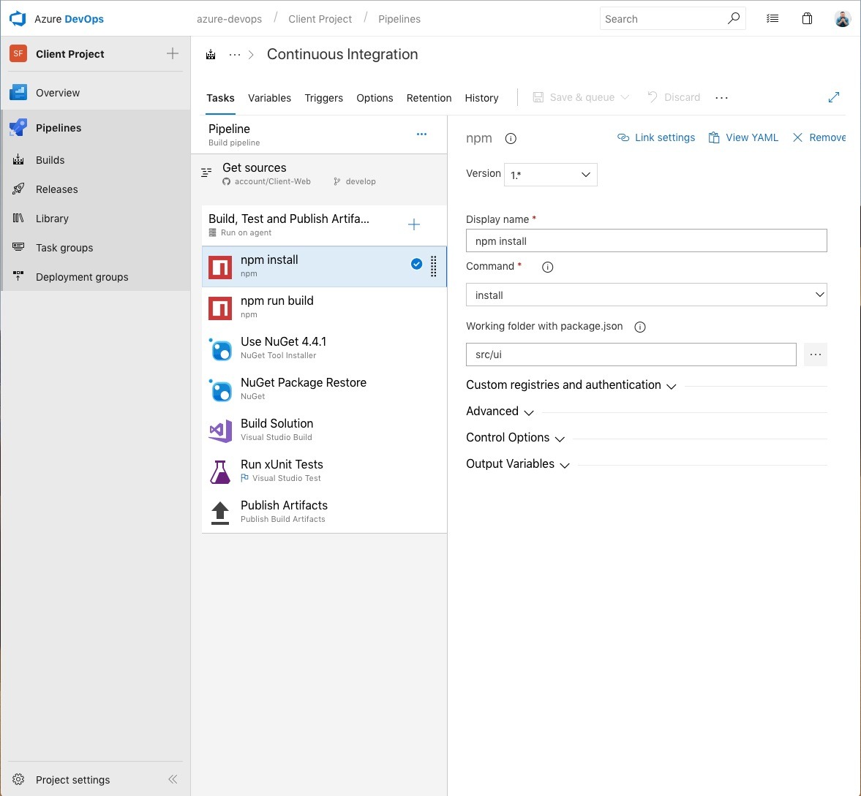
Task: Switch to the Variables tab
Action: point(270,98)
